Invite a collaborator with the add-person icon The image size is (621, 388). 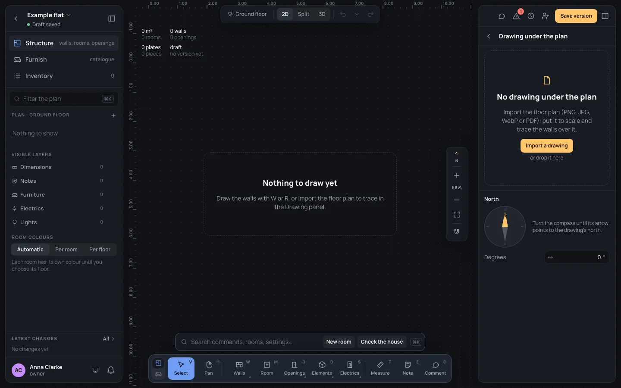546,16
